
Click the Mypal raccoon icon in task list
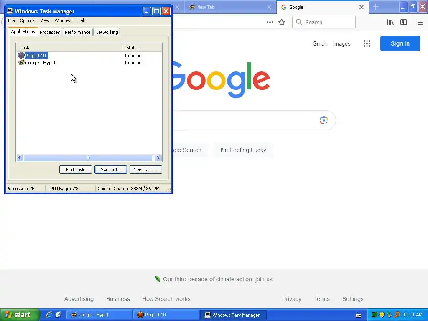click(x=21, y=63)
